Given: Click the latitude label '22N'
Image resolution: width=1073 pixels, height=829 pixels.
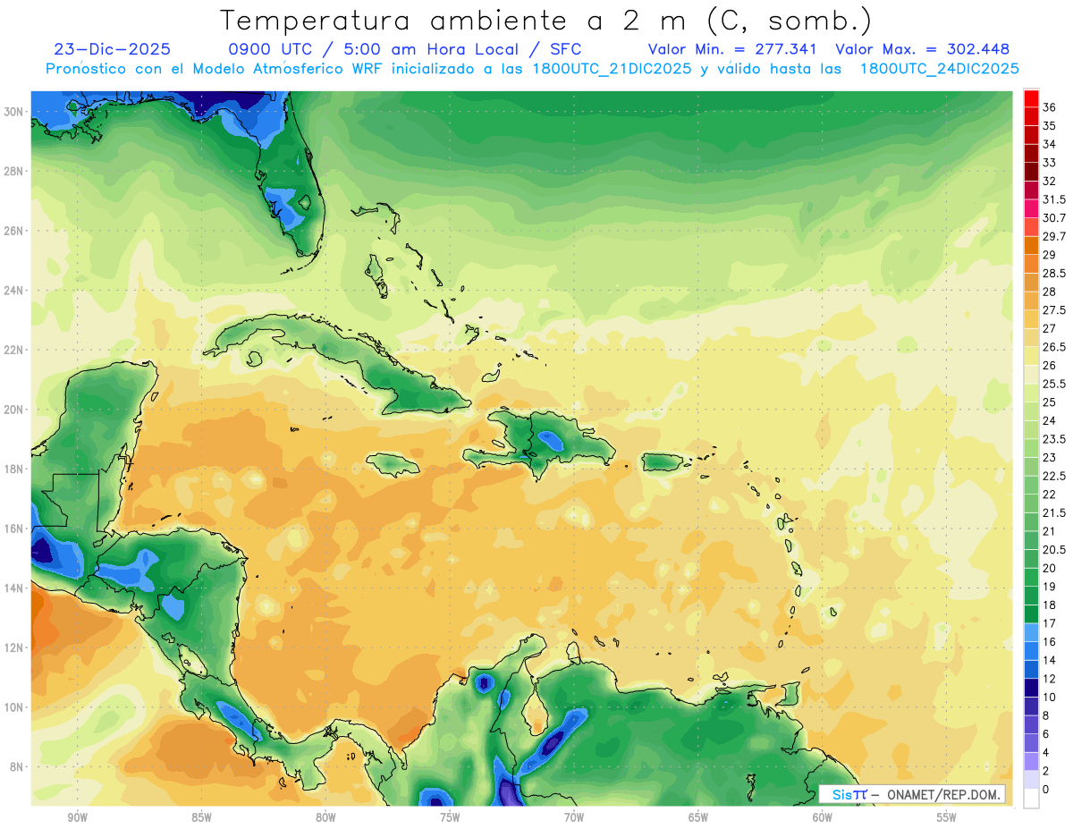Looking at the screenshot, I should pos(14,350).
